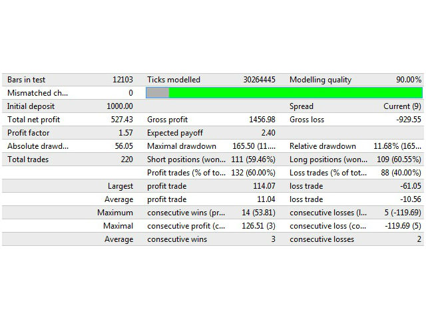The image size is (426, 319).
Task: Click the Gross loss value -929.55
Action: click(409, 120)
